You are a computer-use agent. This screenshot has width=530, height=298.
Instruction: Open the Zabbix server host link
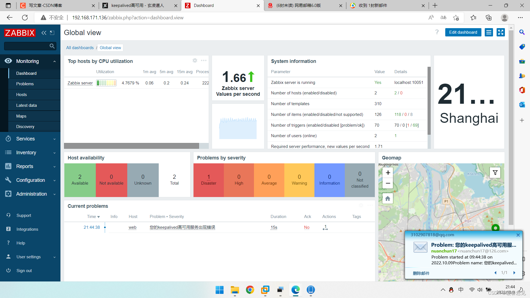[x=80, y=83]
